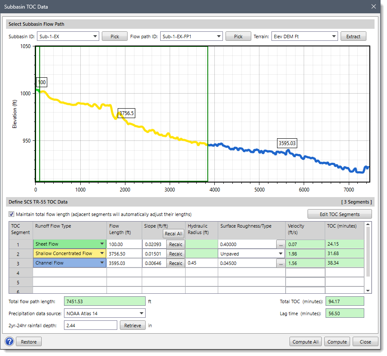Click the blue help icon
This screenshot has height=356, width=387.
pyautogui.click(x=9, y=341)
